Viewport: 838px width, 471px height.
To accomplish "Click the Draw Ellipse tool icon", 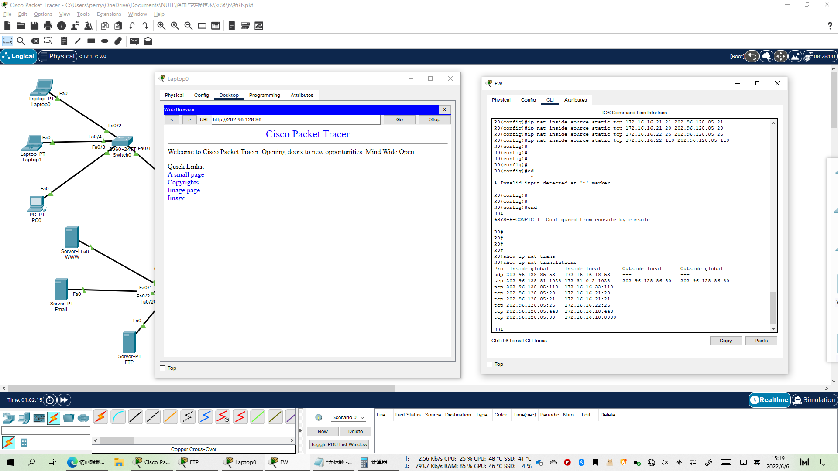I will (x=105, y=41).
